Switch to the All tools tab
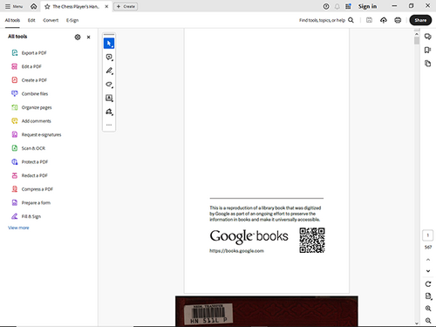The width and height of the screenshot is (436, 327). tap(12, 20)
